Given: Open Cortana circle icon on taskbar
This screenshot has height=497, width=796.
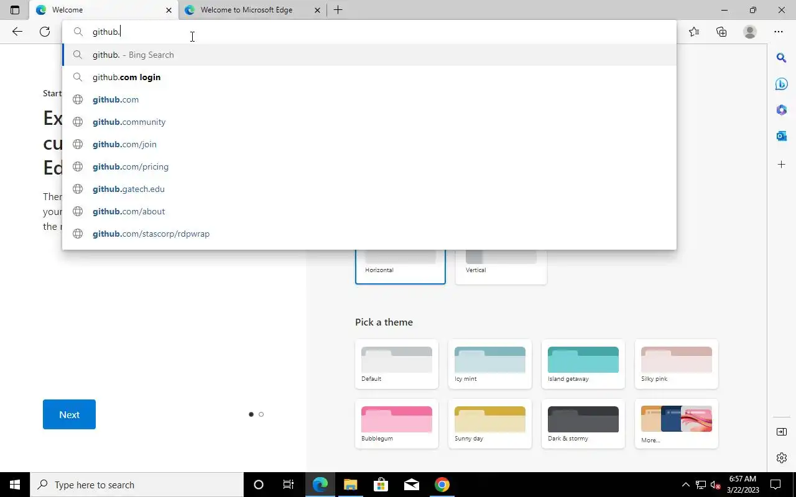Looking at the screenshot, I should point(259,485).
